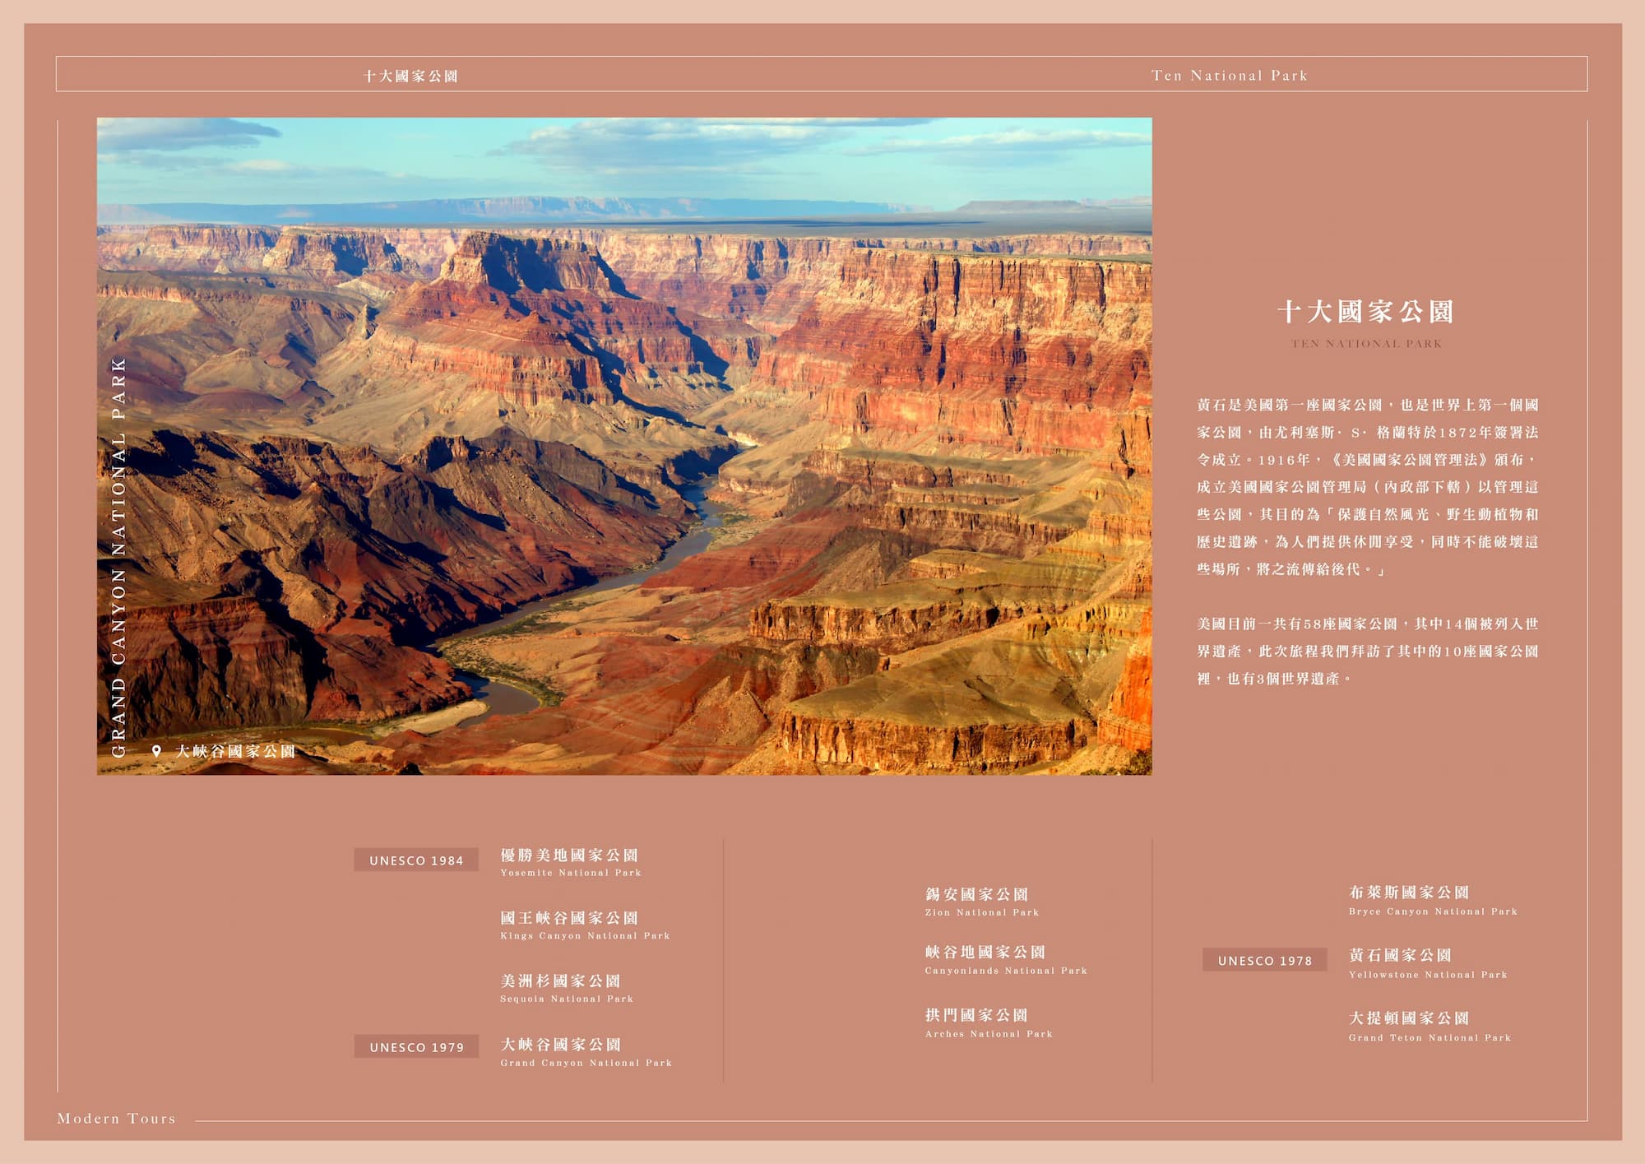Click the Grand Canyon landscape photo
The image size is (1645, 1164).
coord(625,444)
